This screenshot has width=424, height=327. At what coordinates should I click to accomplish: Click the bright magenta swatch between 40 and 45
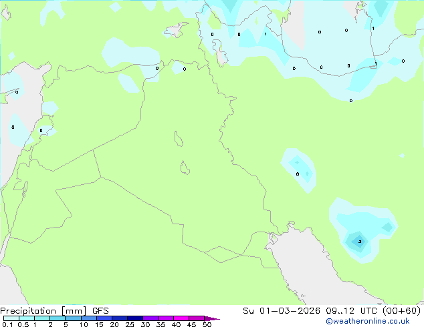[181, 318]
